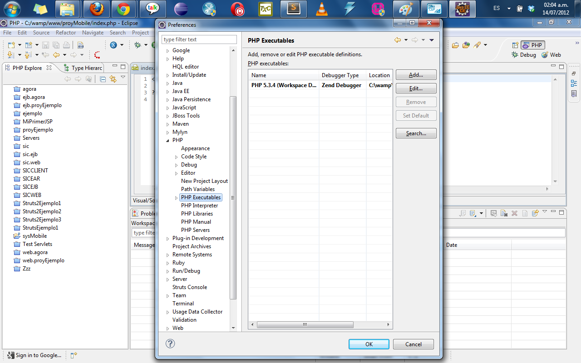Click Sign in to Google status bar item
This screenshot has height=363, width=581.
coord(34,355)
